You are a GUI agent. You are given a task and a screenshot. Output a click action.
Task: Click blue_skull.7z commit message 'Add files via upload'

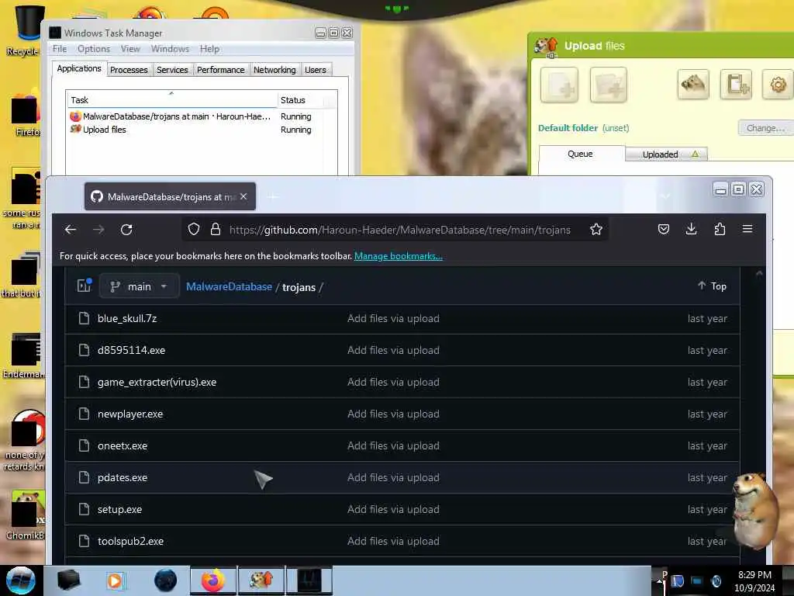[393, 318]
